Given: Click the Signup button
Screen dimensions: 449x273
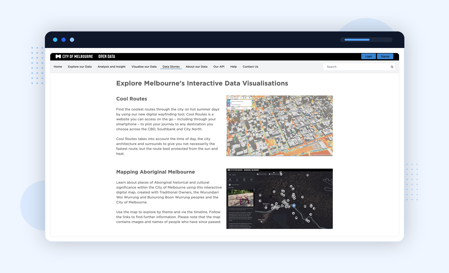Looking at the screenshot, I should point(385,56).
